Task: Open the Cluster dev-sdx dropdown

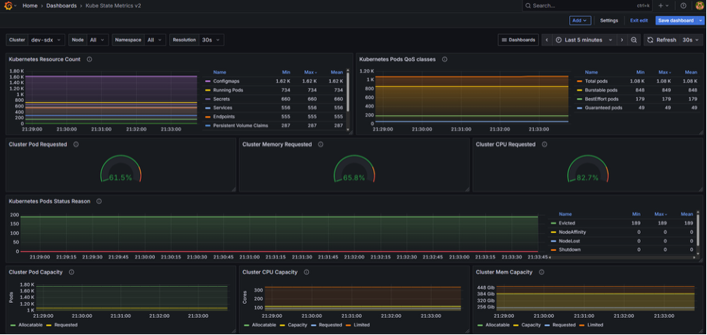Action: 47,40
